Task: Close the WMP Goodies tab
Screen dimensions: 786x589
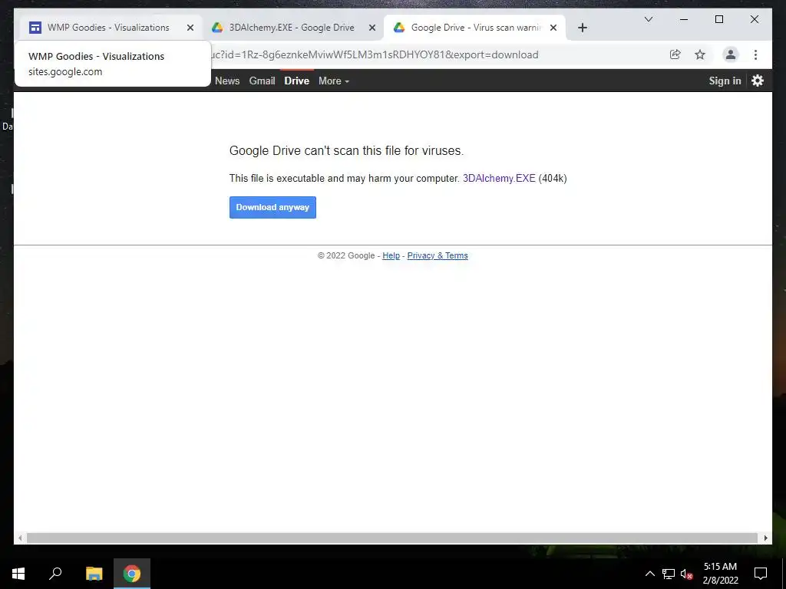Action: 190,28
